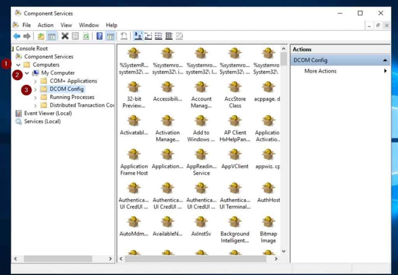Select the Application Frame Host item
Viewport: 398px width, 275px height.
pos(134,163)
